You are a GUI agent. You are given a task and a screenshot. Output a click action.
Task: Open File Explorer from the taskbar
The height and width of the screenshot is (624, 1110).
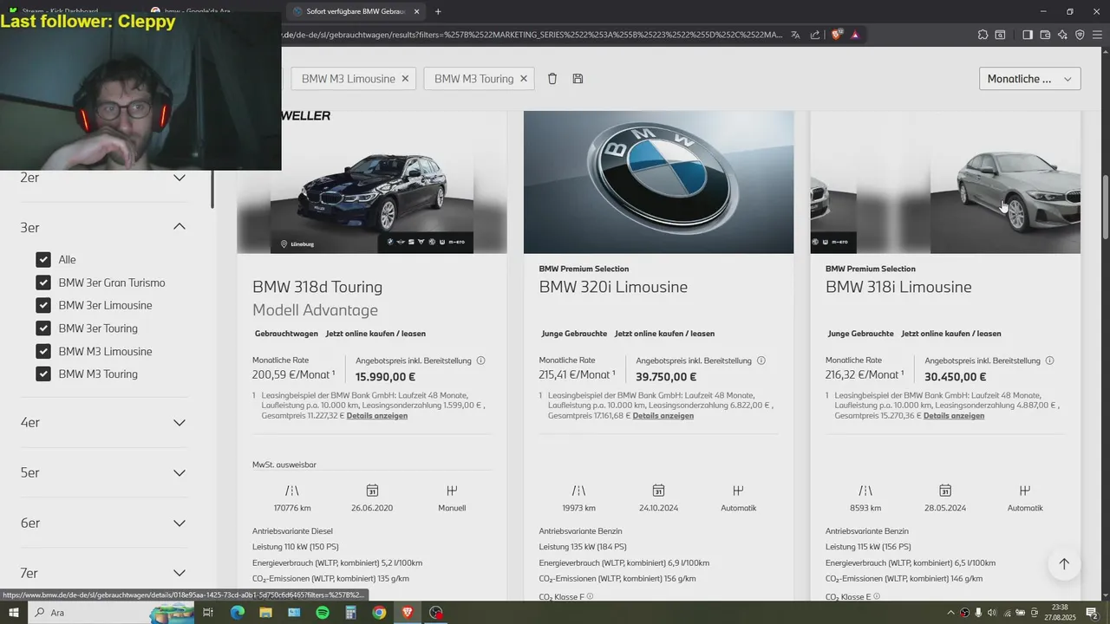click(x=266, y=613)
